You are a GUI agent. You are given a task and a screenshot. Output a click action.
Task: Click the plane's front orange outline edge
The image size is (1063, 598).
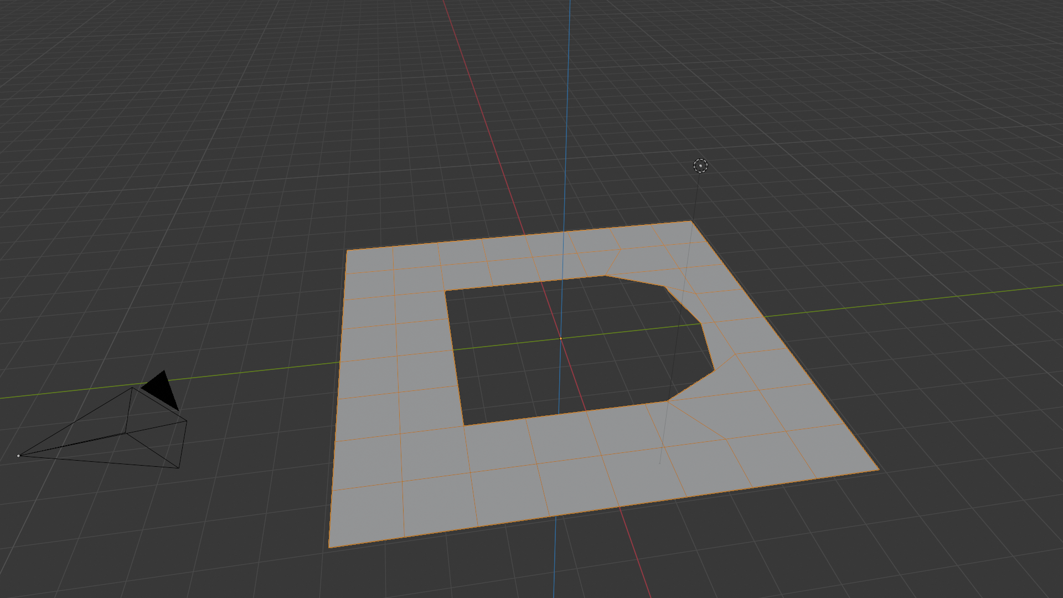[603, 508]
